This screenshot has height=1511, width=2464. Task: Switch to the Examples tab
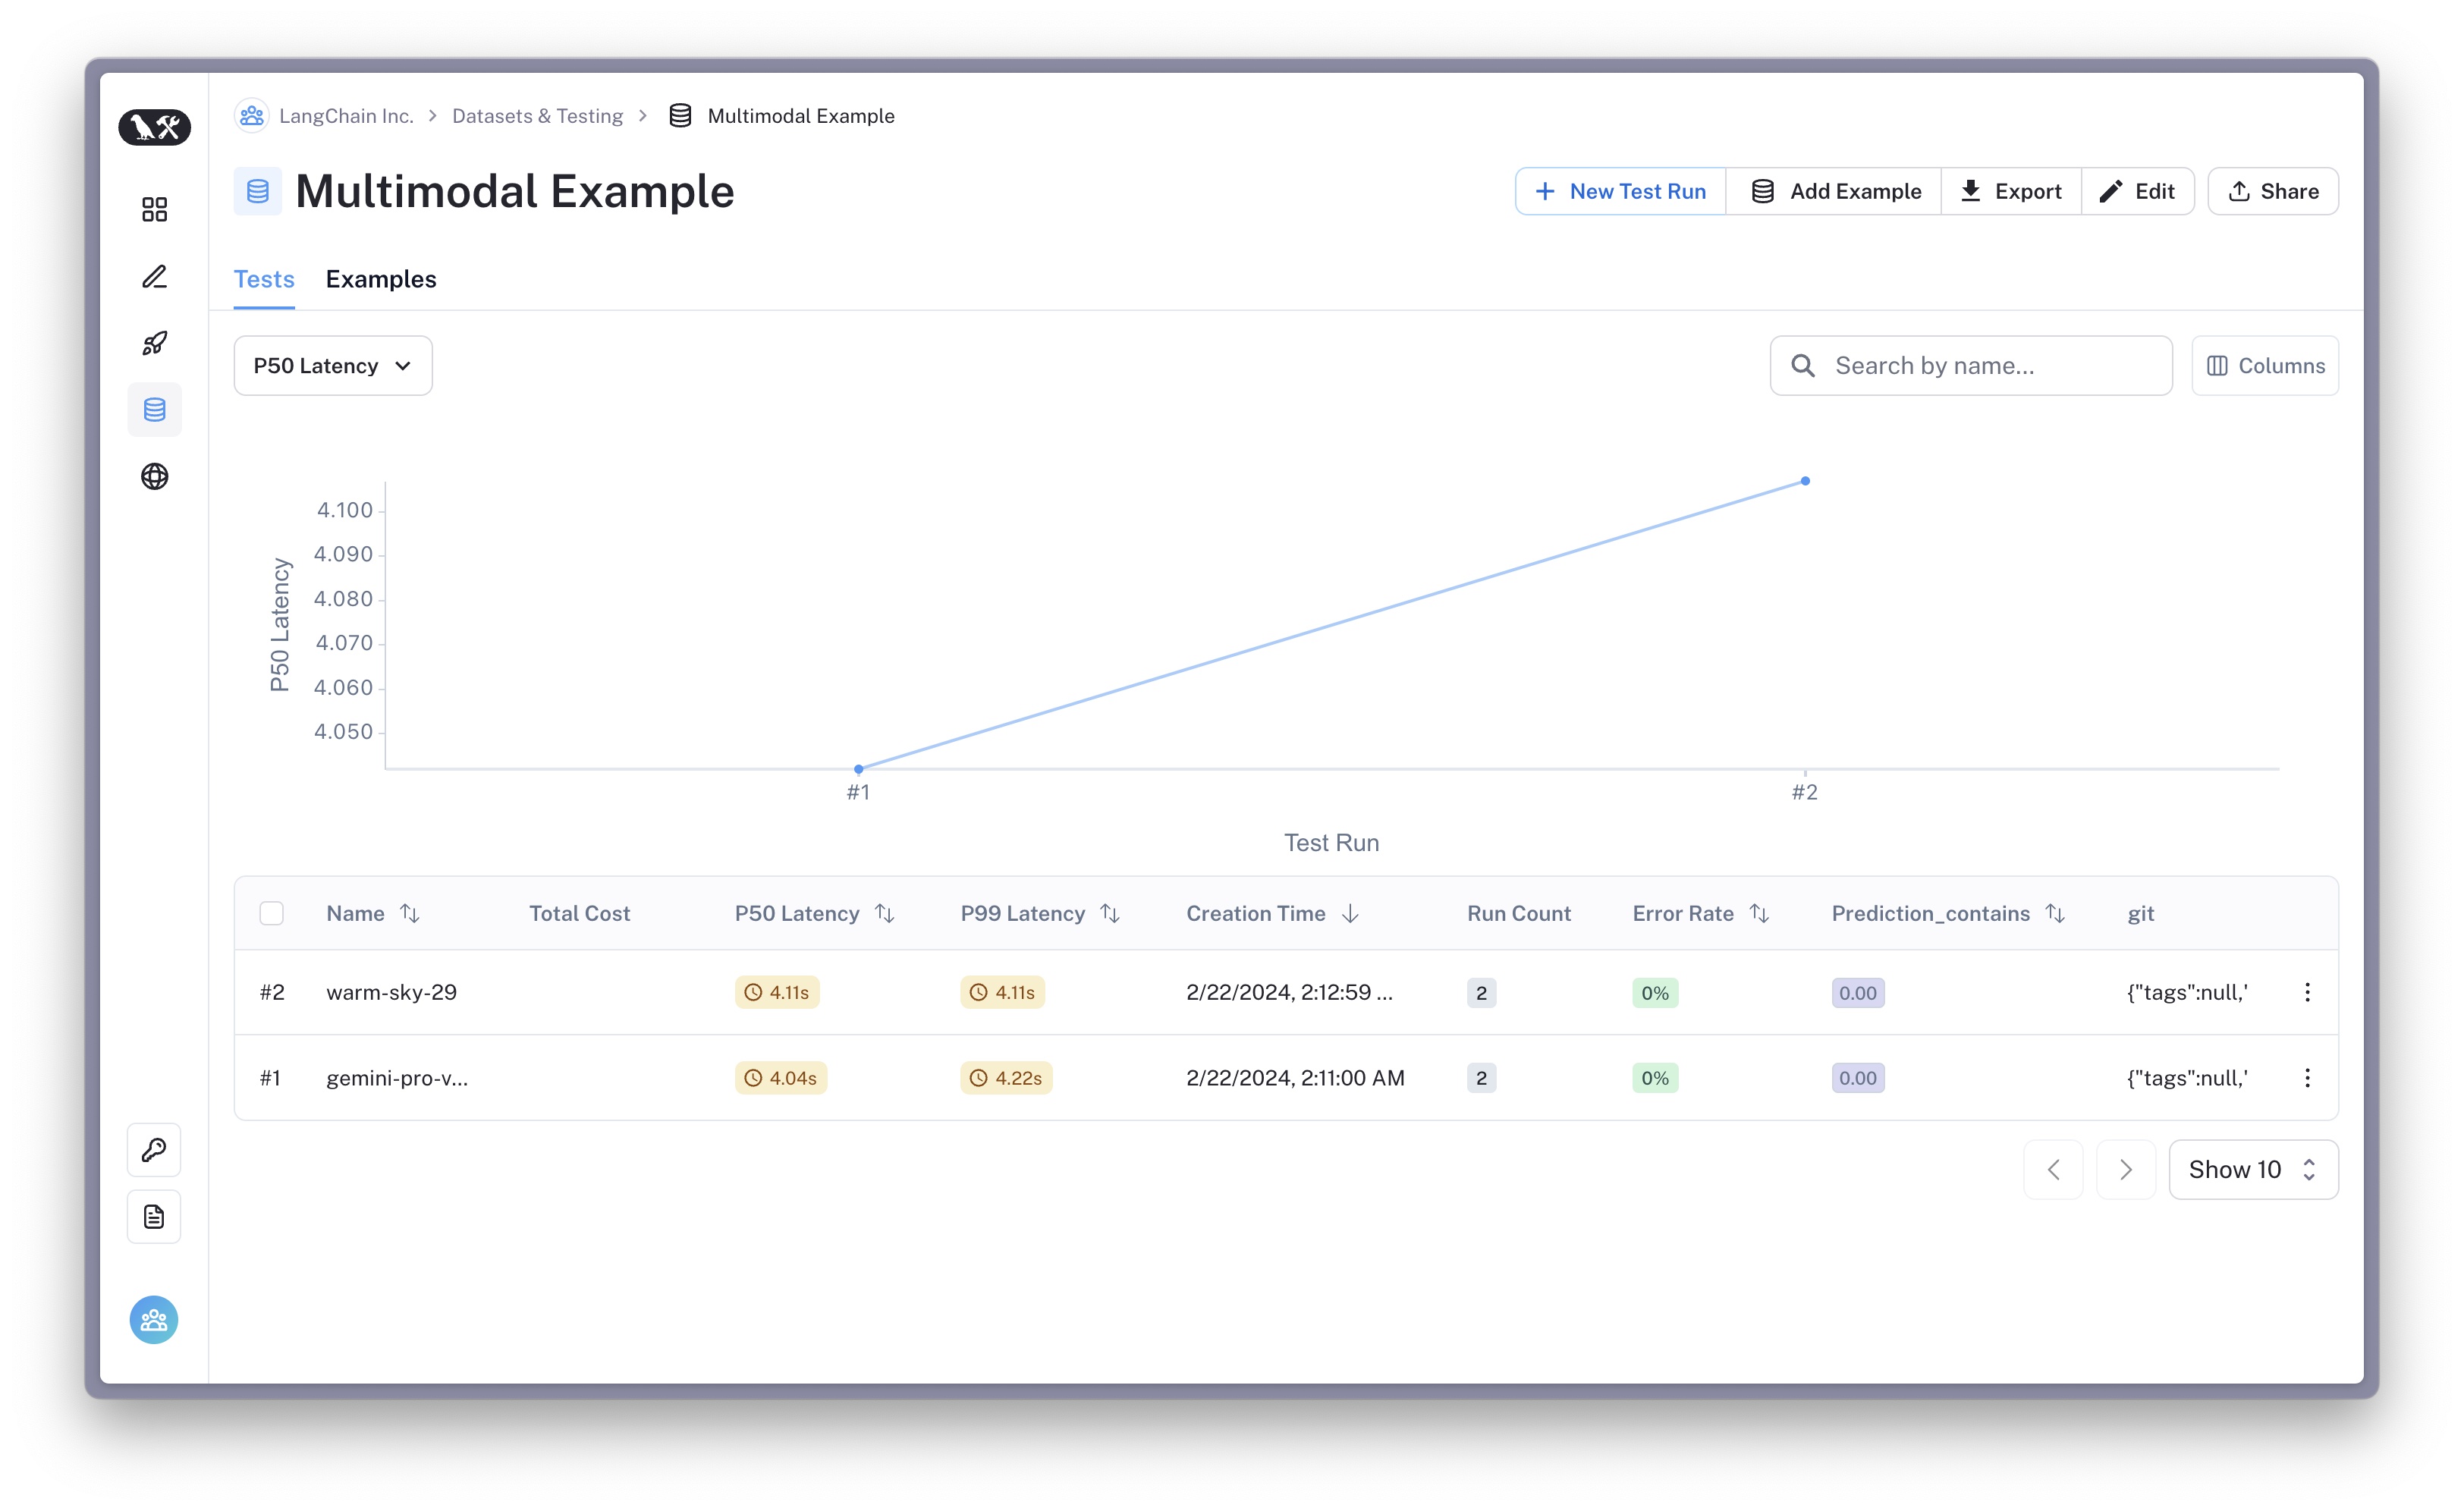[x=381, y=279]
